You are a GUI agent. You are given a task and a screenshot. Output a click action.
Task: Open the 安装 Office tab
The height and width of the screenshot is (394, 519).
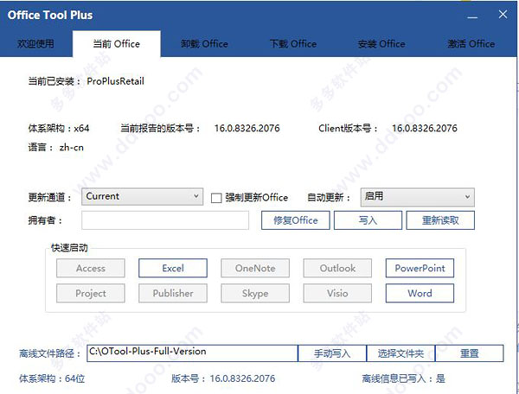pyautogui.click(x=381, y=43)
